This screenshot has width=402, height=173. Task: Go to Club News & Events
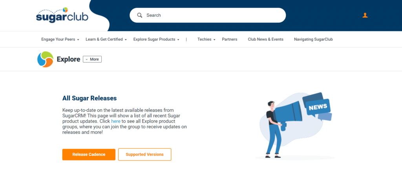pyautogui.click(x=266, y=40)
